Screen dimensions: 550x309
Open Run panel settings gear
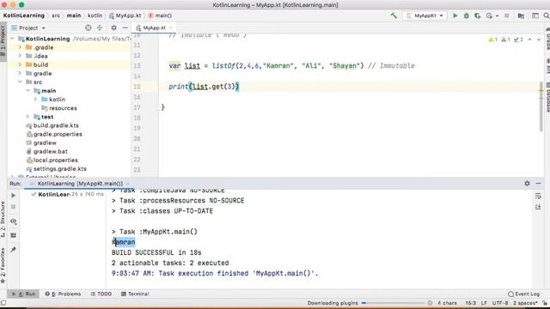(x=527, y=183)
